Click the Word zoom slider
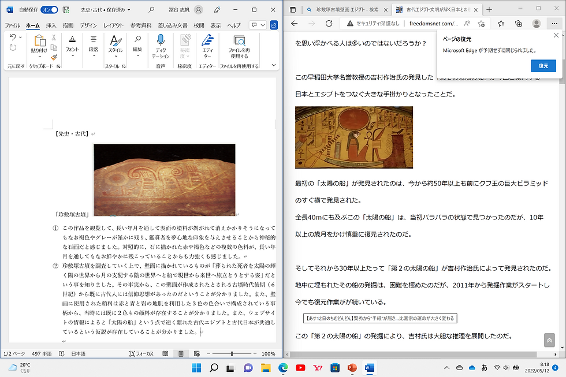The image size is (566, 377). click(x=232, y=353)
